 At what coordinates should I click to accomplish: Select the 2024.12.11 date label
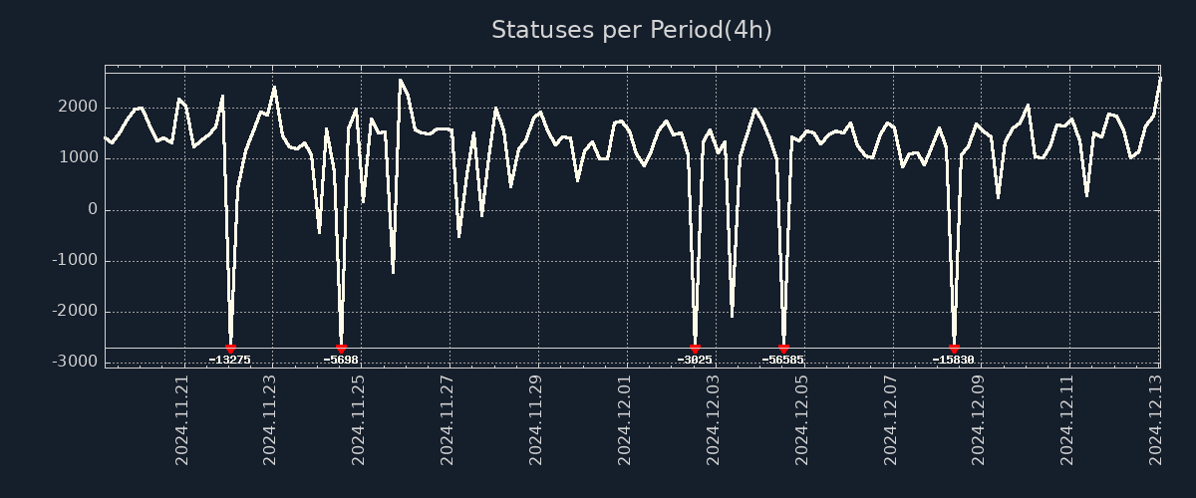pos(1067,419)
